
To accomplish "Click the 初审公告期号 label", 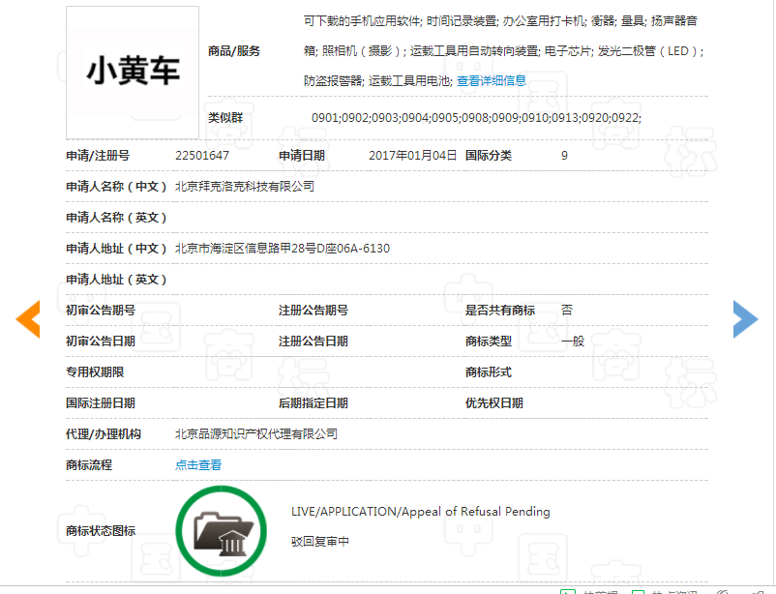I will [101, 311].
